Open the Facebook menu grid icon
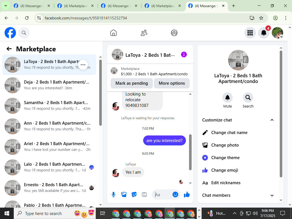 pos(250,33)
